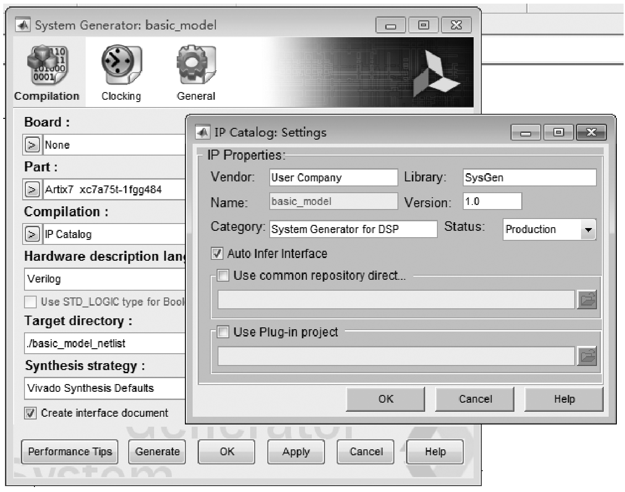Screen dimensions: 625x492
Task: Toggle Use STD_LOGIC type checkbox
Action: (x=30, y=302)
